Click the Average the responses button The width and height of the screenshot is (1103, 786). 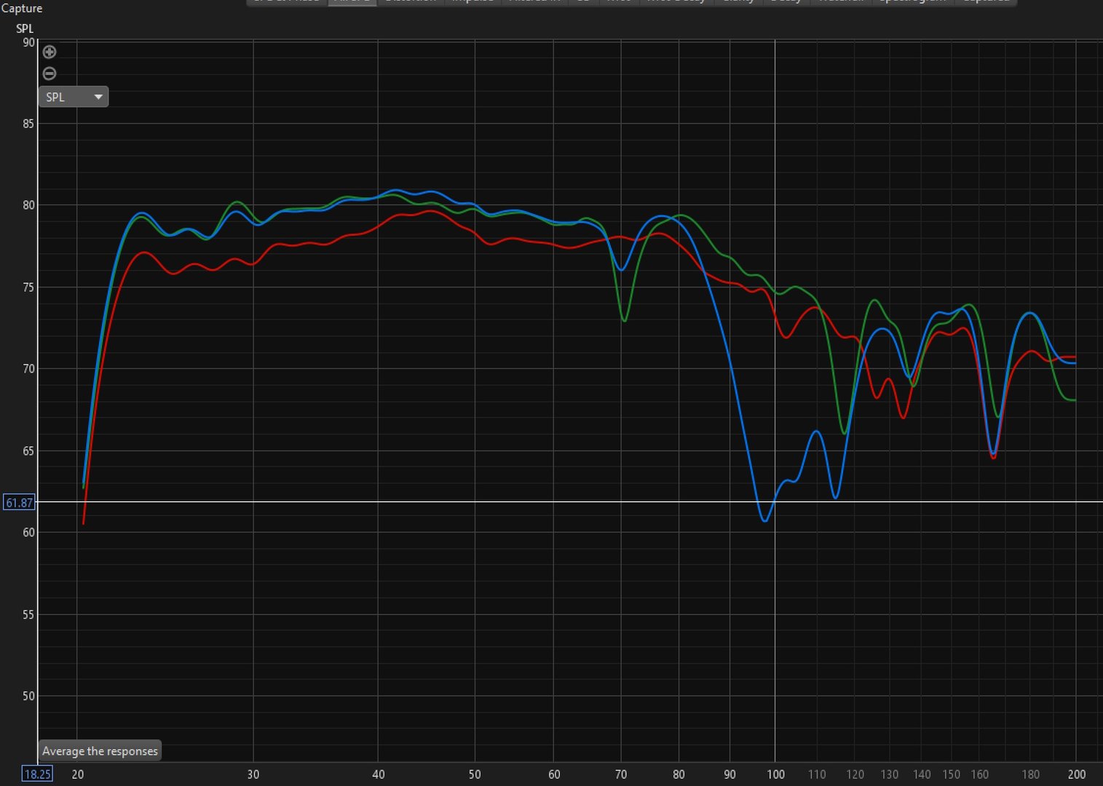click(x=100, y=751)
